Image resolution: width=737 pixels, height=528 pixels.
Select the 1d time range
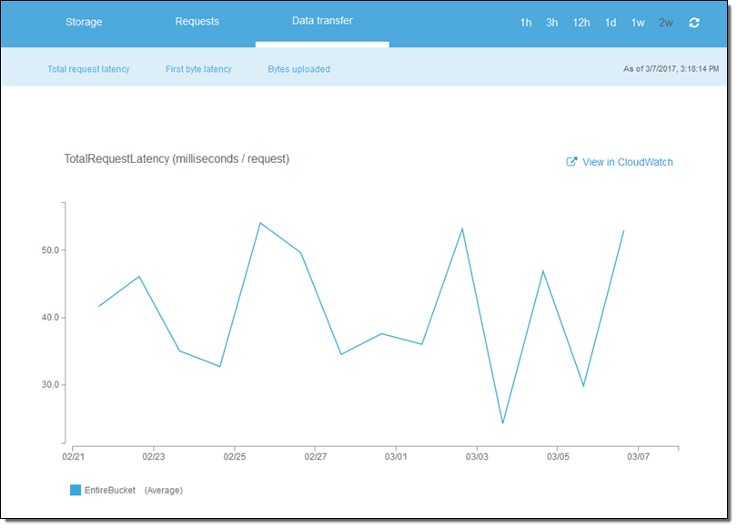coord(611,23)
